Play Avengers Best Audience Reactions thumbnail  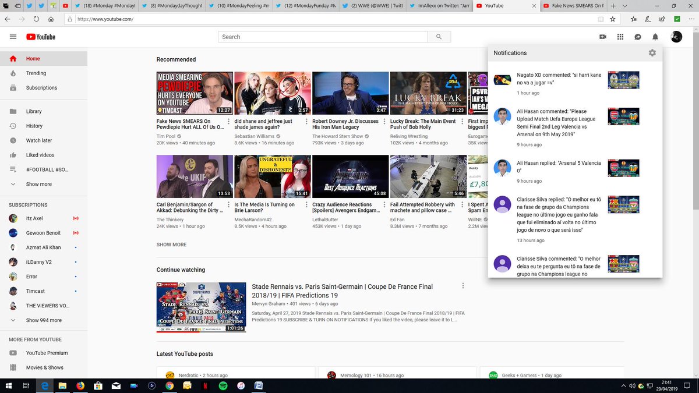[x=350, y=176]
